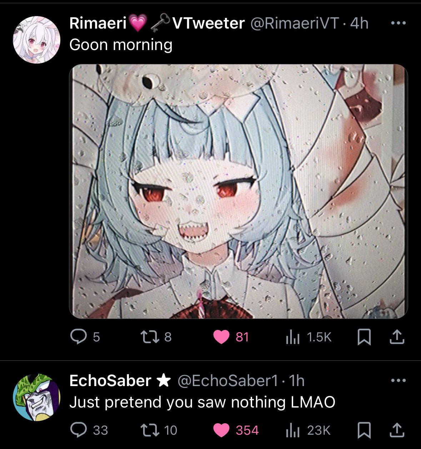Open more options on Rimaeri's tweet

pyautogui.click(x=399, y=23)
